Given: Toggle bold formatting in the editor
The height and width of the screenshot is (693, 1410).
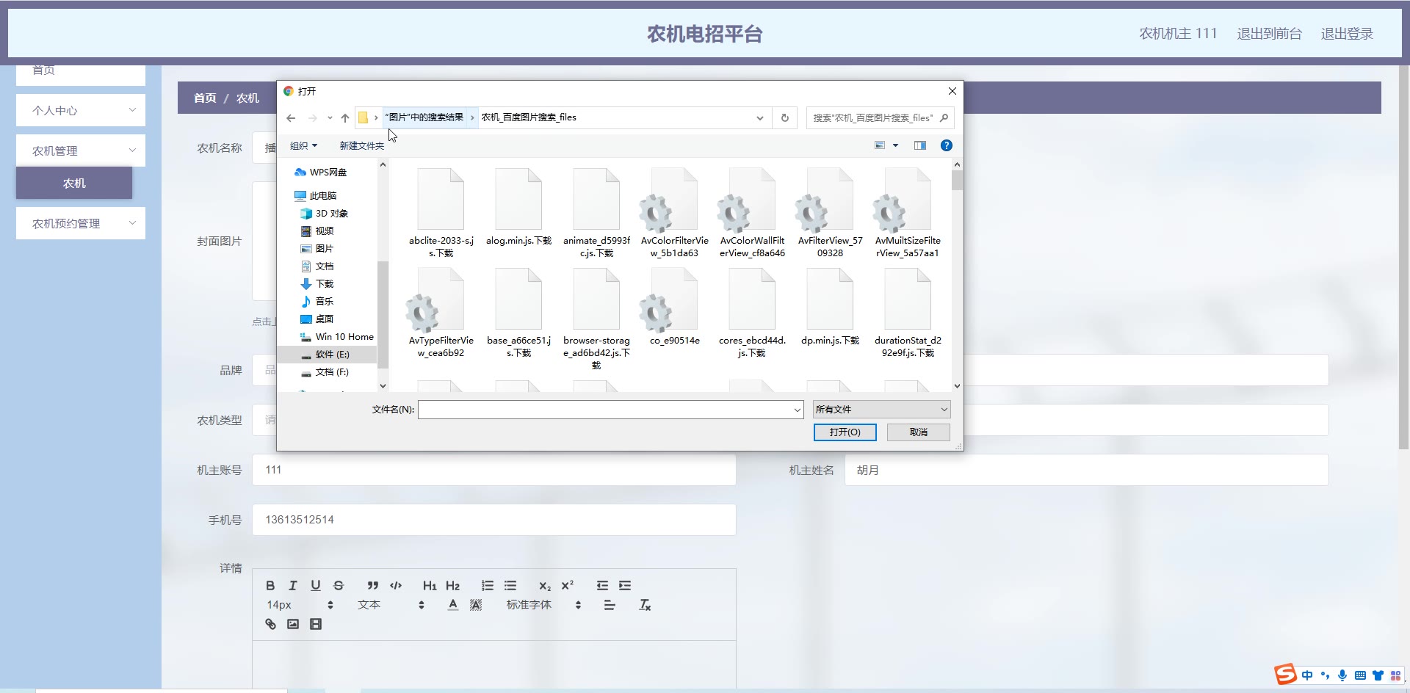Looking at the screenshot, I should pos(270,585).
